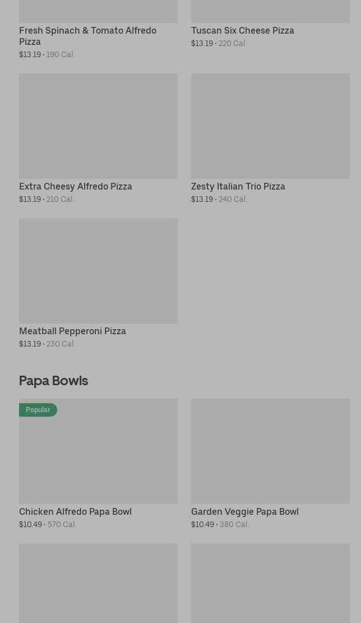Click the $10.49 • 570 Cal. text
Screen dimensions: 361x623
point(48,525)
